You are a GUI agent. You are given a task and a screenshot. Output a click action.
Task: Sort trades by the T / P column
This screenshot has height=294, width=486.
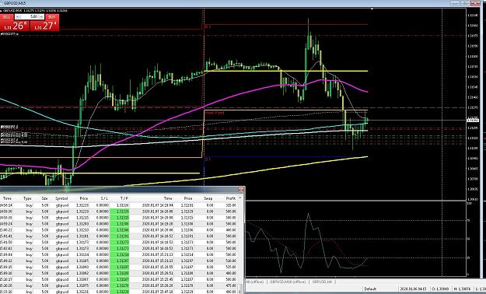pos(124,198)
